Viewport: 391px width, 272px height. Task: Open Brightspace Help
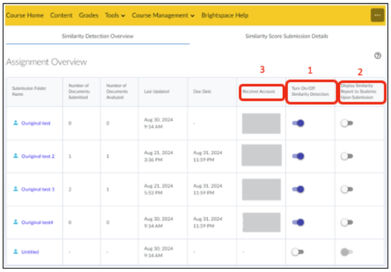coord(224,15)
